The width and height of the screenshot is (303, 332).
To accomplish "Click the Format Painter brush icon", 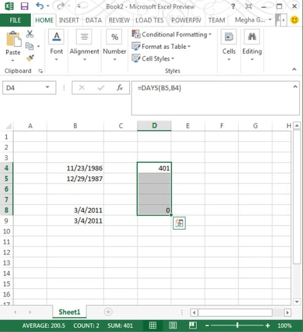I will pos(30,58).
